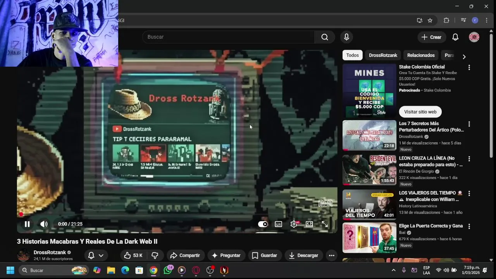Open Elige La Puerta Correcta y Gana video

(x=431, y=226)
